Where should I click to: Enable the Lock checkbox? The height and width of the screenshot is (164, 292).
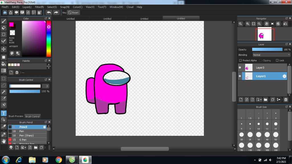click(x=277, y=60)
